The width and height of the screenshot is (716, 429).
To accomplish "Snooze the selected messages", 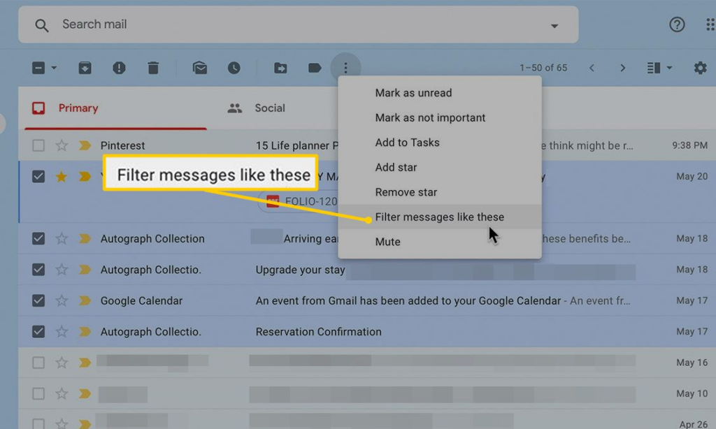I will (234, 68).
